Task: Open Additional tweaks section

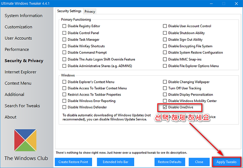Action: [x=14, y=95]
